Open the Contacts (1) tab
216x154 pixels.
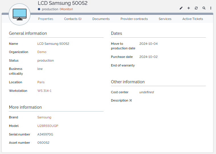click(73, 19)
